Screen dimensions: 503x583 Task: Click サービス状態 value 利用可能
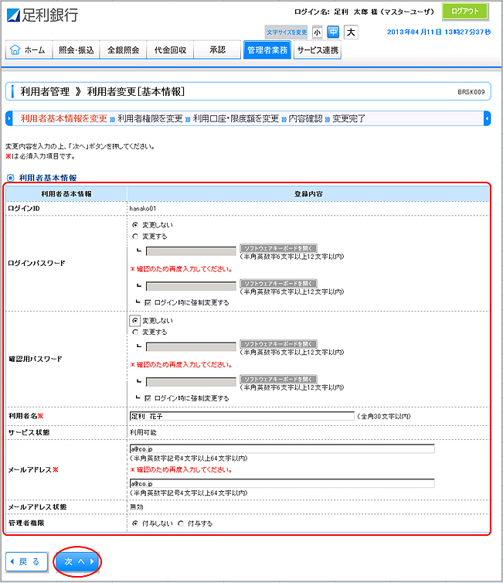tap(143, 432)
